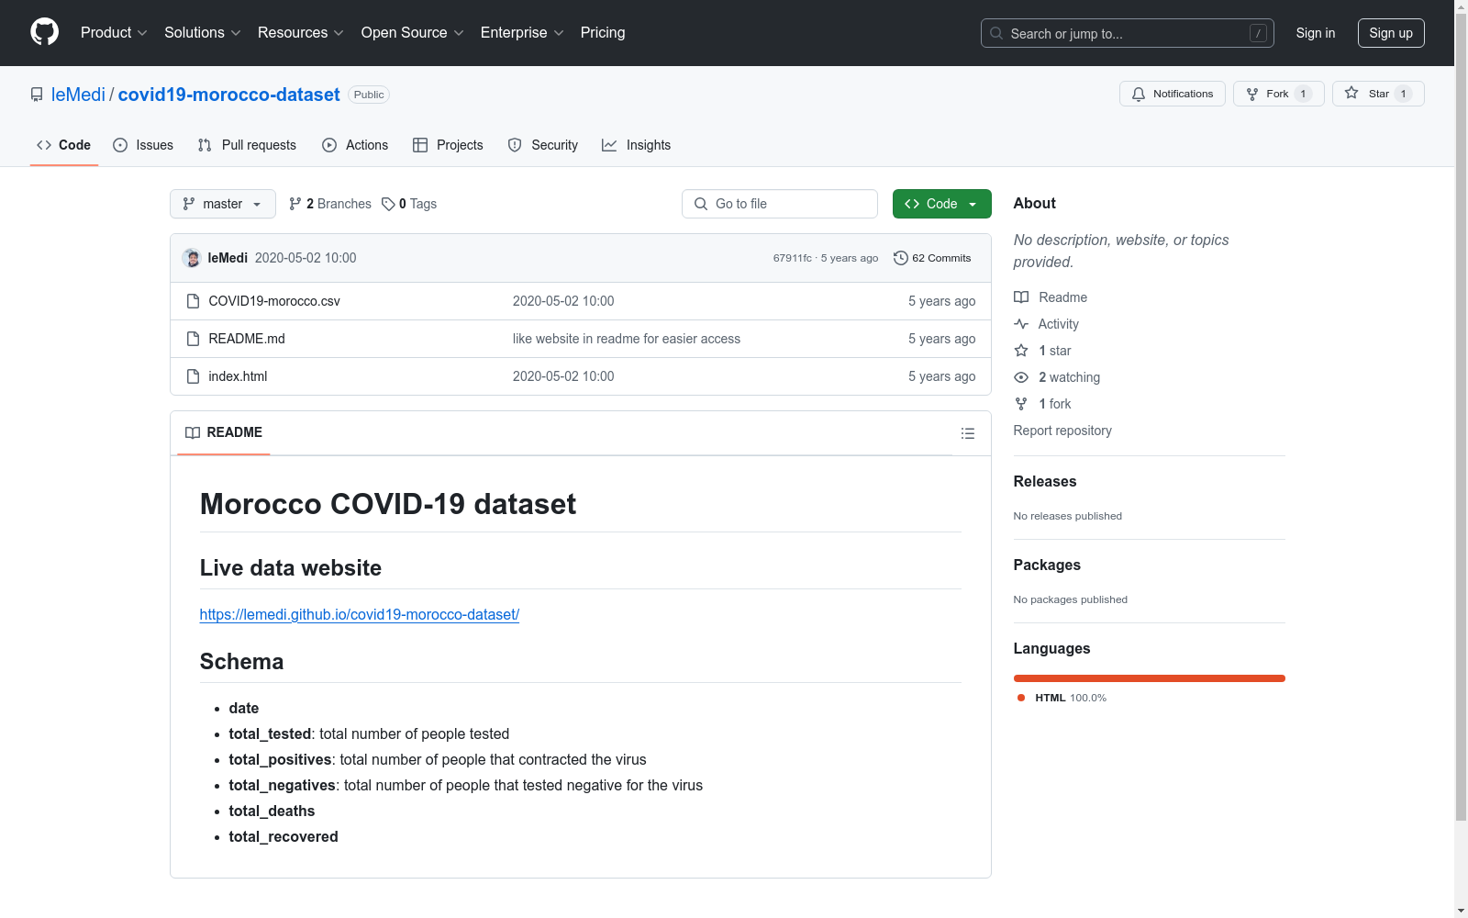Image resolution: width=1468 pixels, height=918 pixels.
Task: Click the COVID19-morocco.csv file icon
Action: pyautogui.click(x=193, y=301)
